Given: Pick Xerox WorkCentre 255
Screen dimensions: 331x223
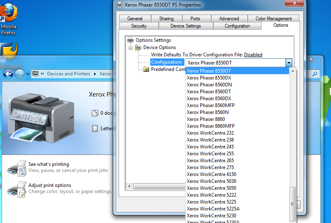Looking at the screenshot, I should pos(237,154).
